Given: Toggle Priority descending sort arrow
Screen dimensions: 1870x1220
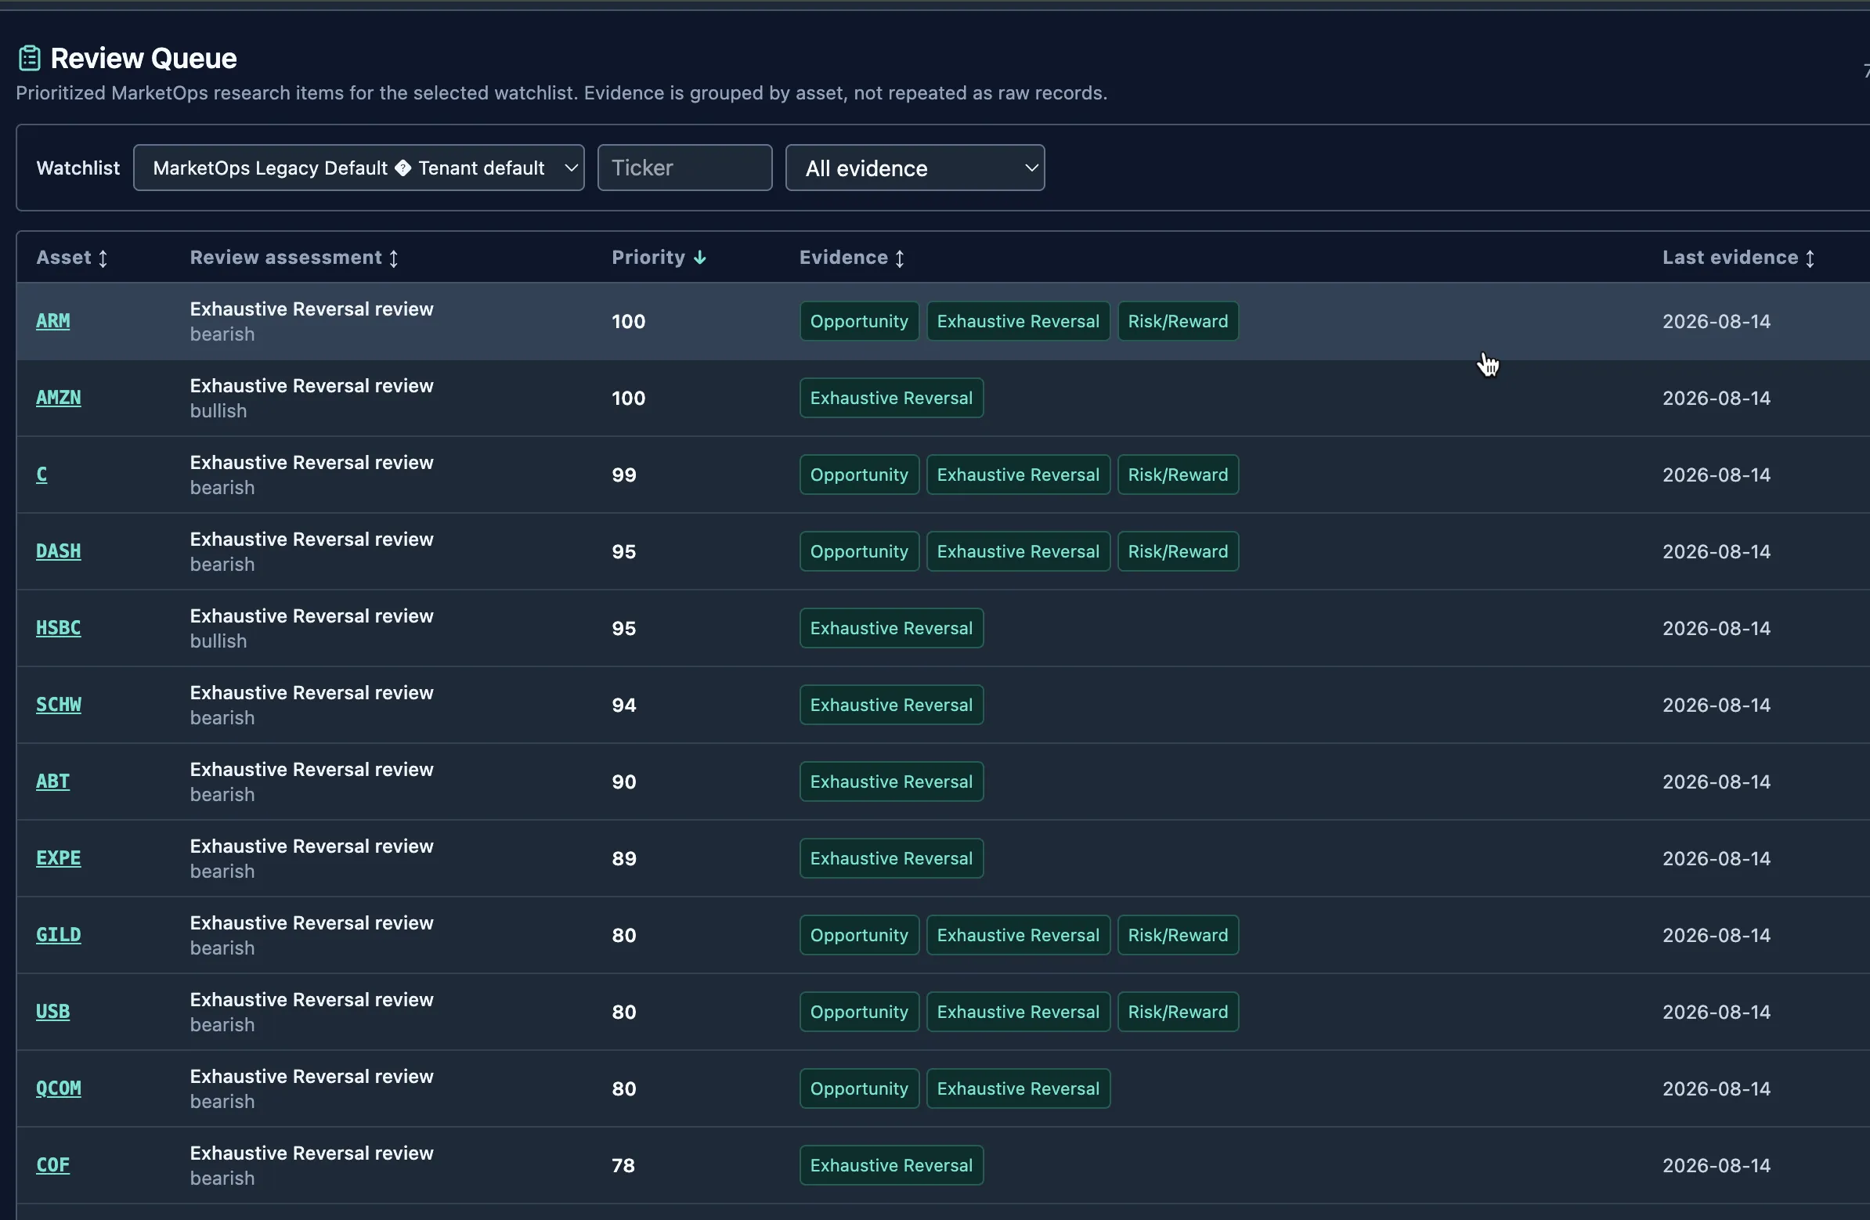Looking at the screenshot, I should (x=700, y=258).
